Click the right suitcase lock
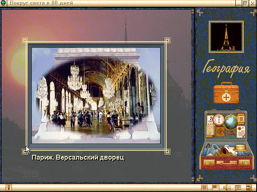This screenshot has width=257, height=192. [244, 163]
